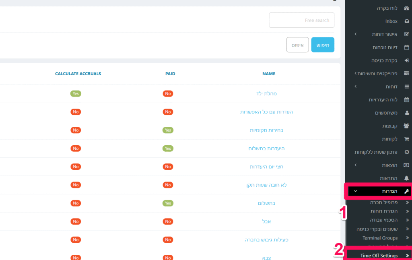
Task: Expand the הוצאות submenu chevron
Action: [x=355, y=165]
